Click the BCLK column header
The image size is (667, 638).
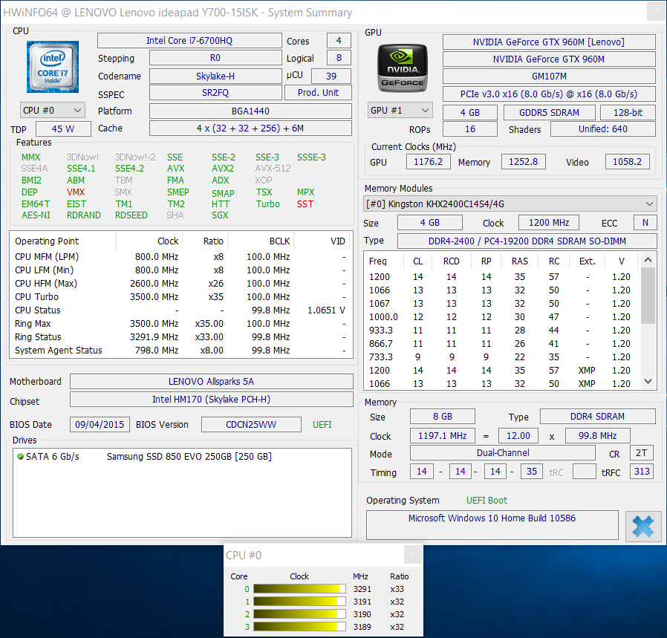[x=261, y=241]
